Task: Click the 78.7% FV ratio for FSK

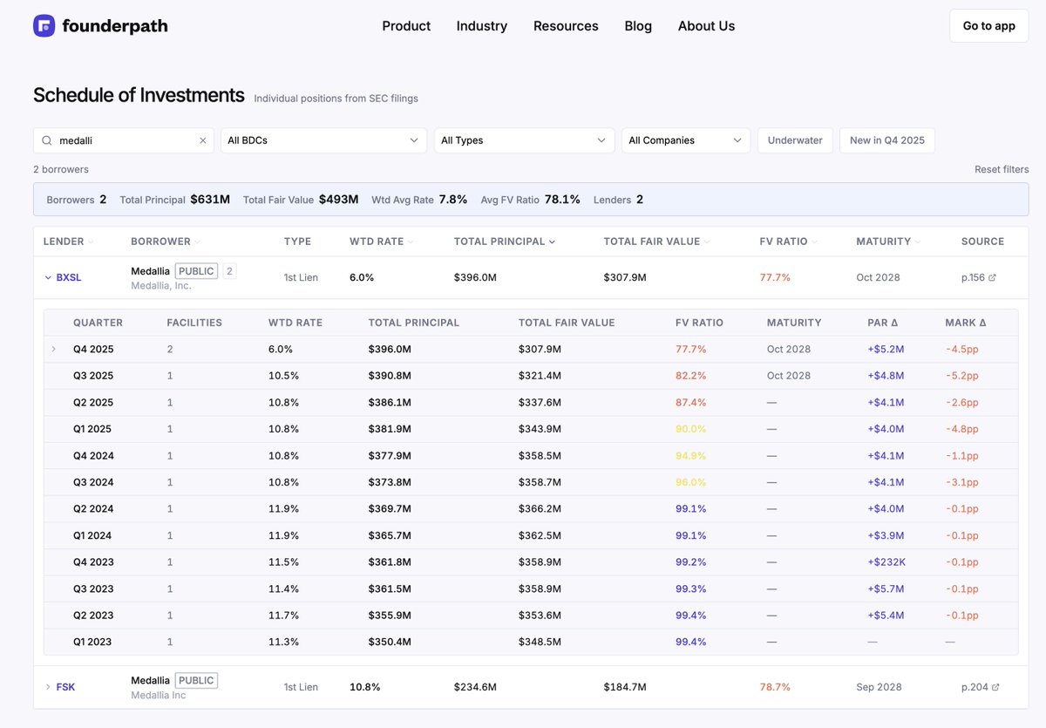Action: 775,687
